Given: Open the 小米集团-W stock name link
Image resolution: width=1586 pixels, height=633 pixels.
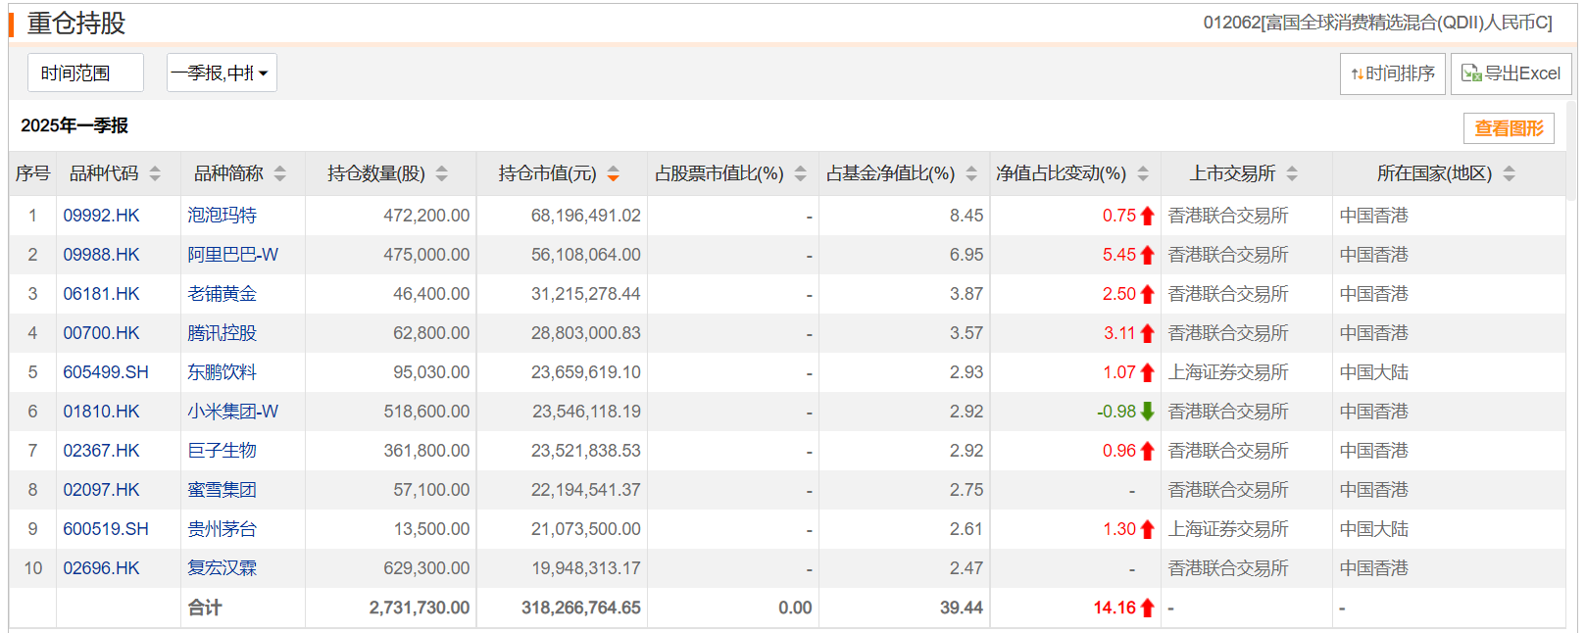Looking at the screenshot, I should 233,412.
